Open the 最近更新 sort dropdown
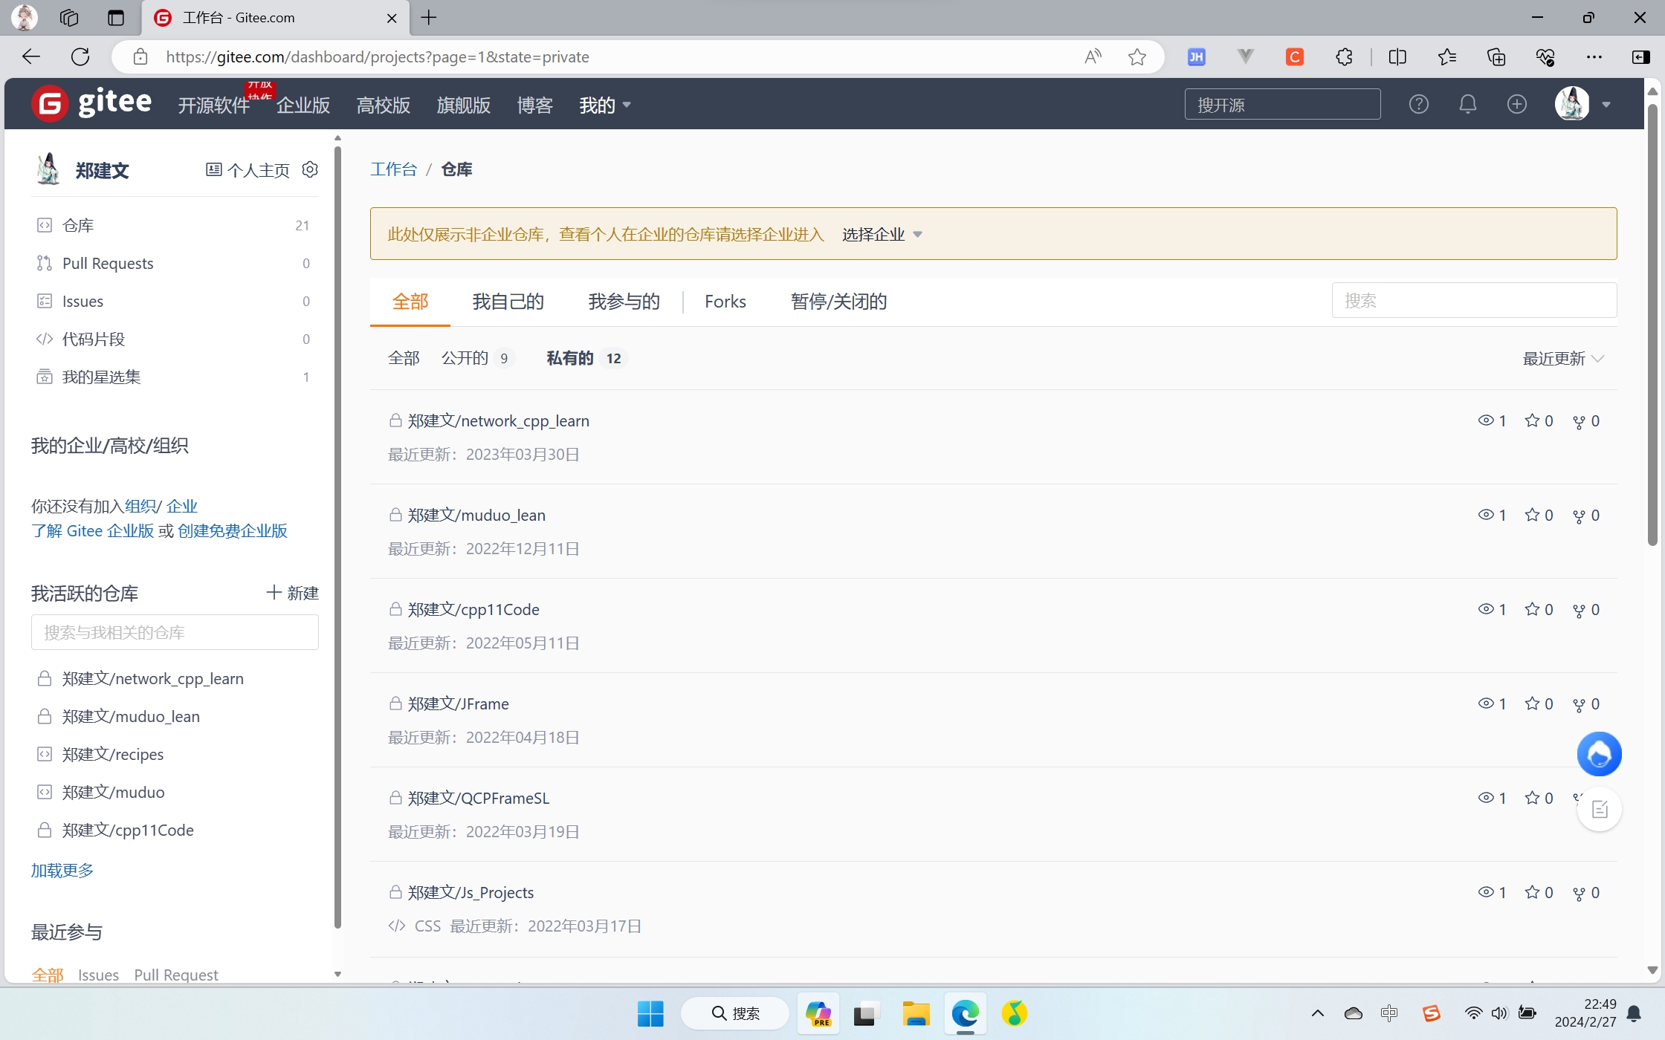The height and width of the screenshot is (1040, 1665). [x=1563, y=359]
